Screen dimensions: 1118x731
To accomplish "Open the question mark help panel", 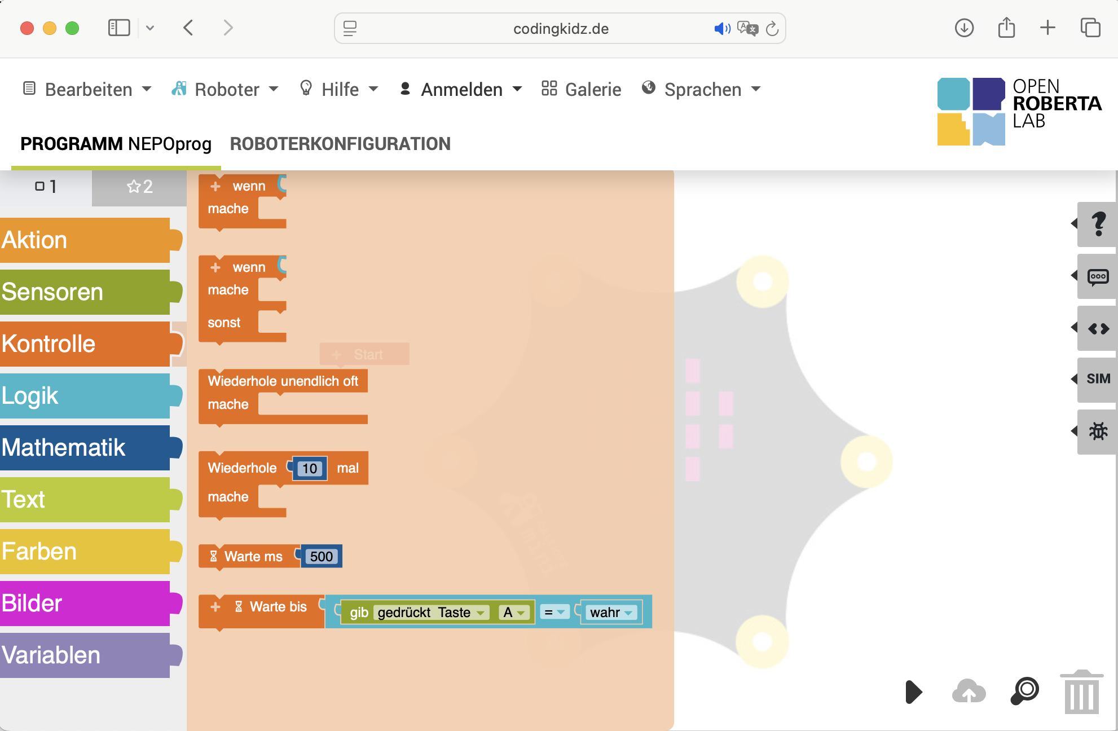I will point(1098,224).
